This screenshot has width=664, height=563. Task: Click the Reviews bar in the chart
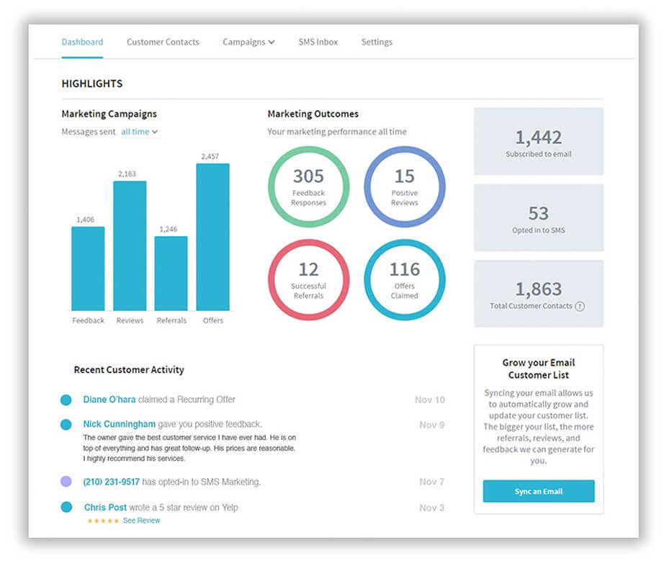point(130,246)
